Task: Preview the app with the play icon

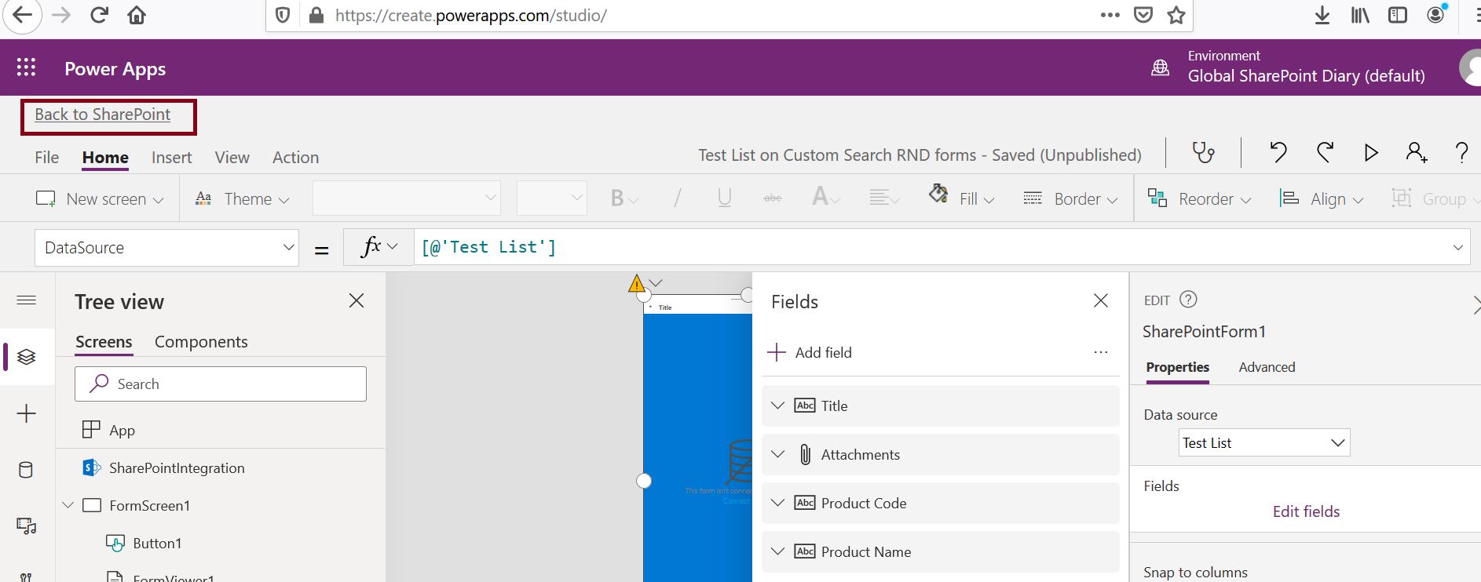Action: point(1371,152)
